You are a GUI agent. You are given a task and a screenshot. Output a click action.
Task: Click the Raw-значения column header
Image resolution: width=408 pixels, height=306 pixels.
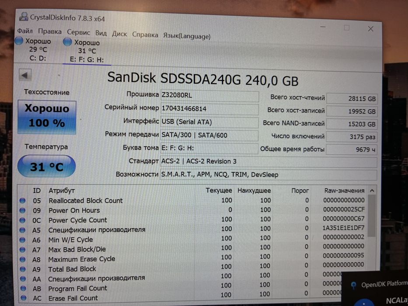coord(344,191)
